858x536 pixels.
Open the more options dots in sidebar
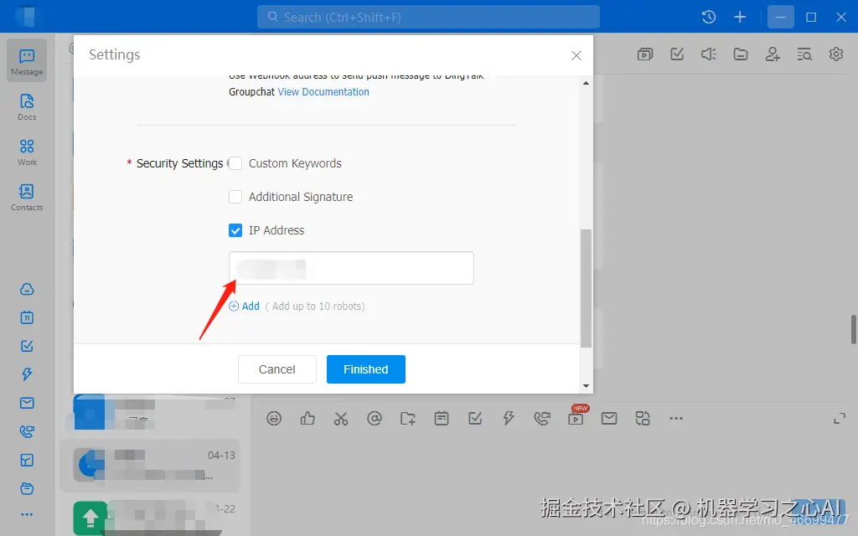click(x=27, y=515)
